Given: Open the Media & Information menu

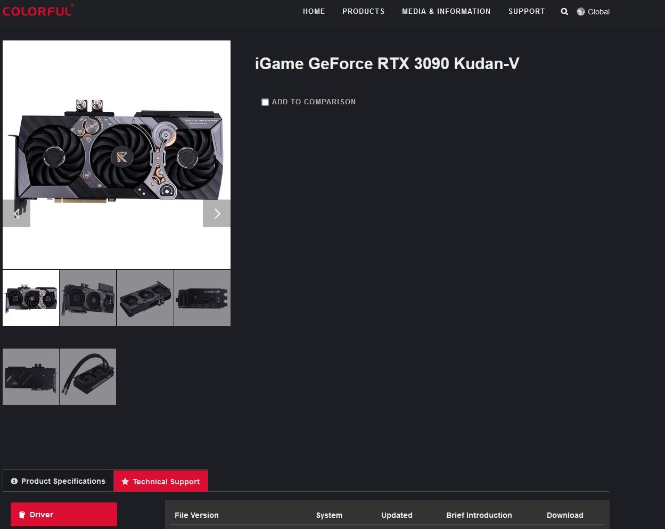Looking at the screenshot, I should 446,11.
